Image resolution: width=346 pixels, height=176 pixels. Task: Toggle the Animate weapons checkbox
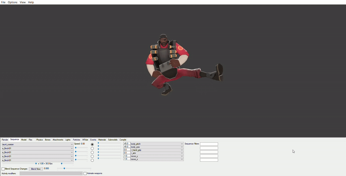[85, 173]
